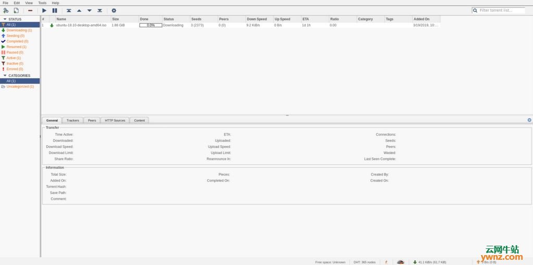
Task: Sort torrents by Category column
Action: point(371,19)
